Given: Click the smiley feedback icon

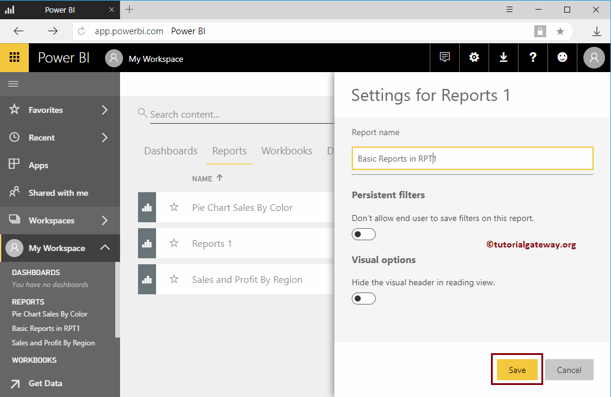Looking at the screenshot, I should pos(562,57).
